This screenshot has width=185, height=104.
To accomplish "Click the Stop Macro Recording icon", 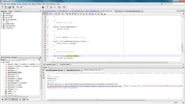I will (x=98, y=14).
